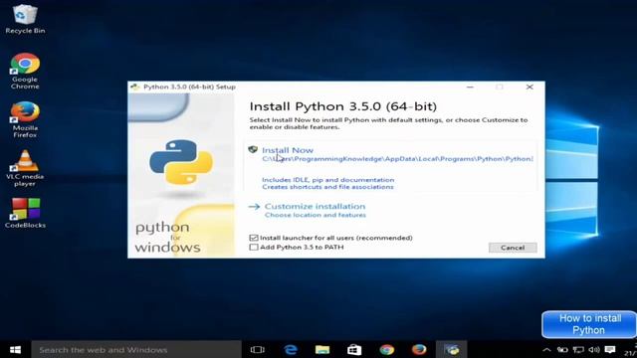This screenshot has width=637, height=358.
Task: Click the Customize installation arrow icon
Action: pyautogui.click(x=254, y=207)
